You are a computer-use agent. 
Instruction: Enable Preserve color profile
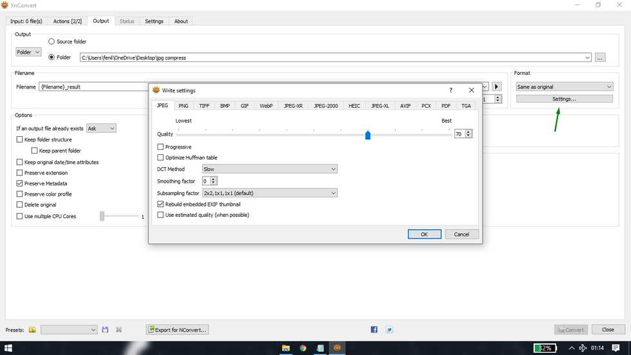click(19, 194)
